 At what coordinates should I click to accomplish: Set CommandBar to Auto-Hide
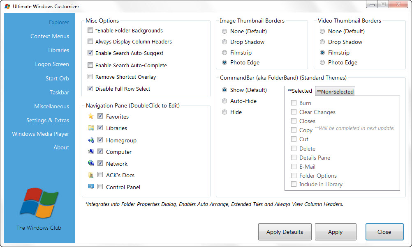point(225,101)
